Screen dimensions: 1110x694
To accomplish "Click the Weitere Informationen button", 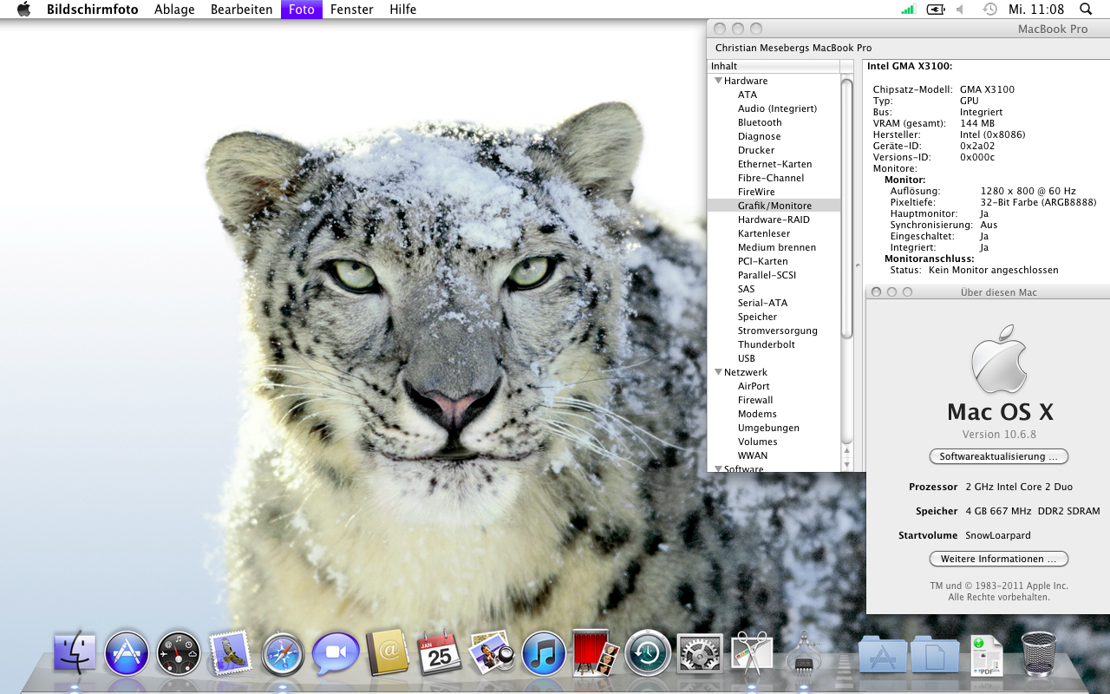I will pos(998,560).
